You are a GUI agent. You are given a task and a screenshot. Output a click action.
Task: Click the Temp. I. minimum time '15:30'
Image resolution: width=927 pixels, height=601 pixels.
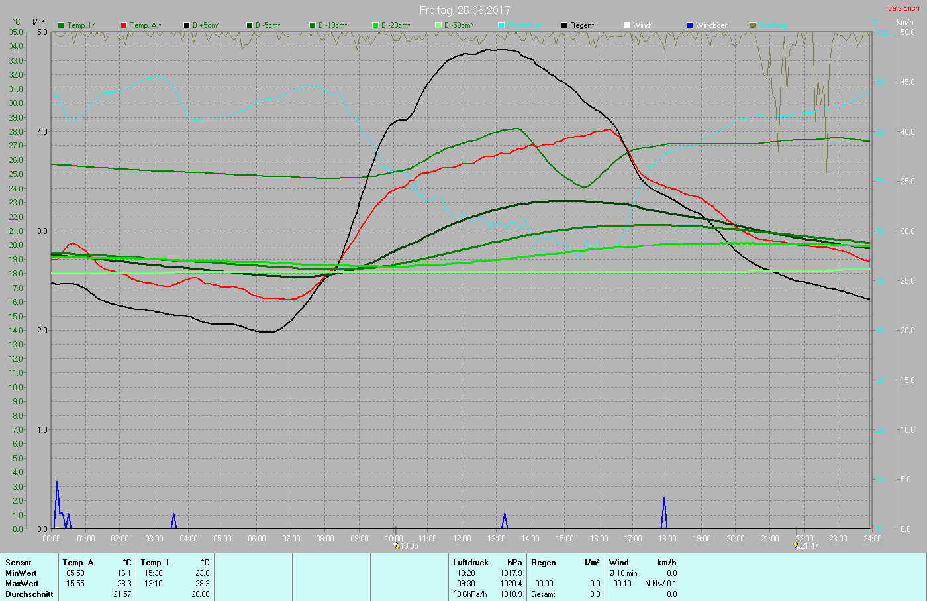pyautogui.click(x=154, y=573)
